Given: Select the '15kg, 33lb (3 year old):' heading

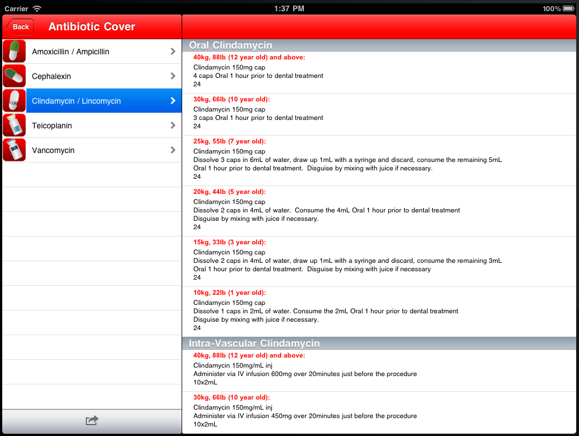Looking at the screenshot, I should coord(230,242).
